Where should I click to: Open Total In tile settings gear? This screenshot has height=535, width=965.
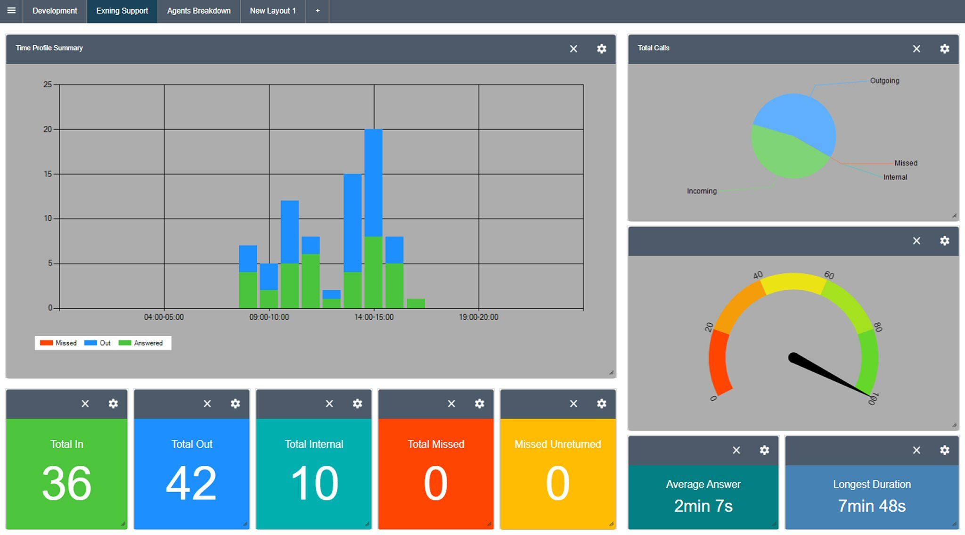click(113, 403)
